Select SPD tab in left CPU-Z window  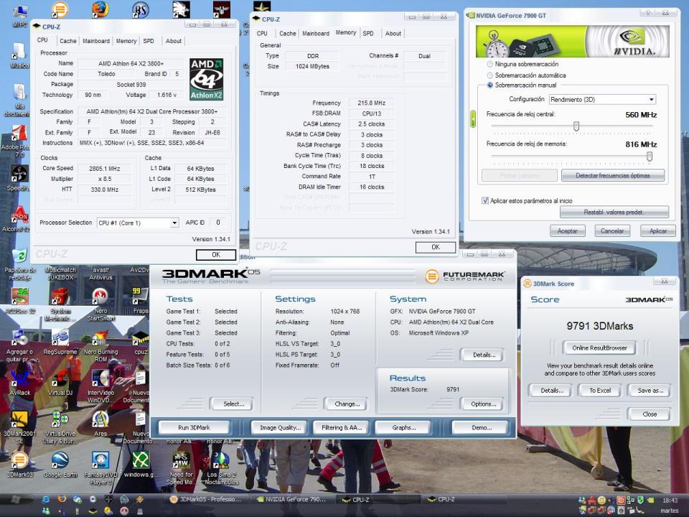149,41
